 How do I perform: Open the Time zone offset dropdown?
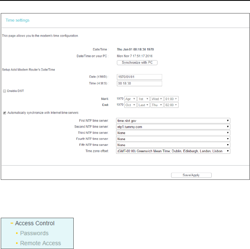[173, 151]
